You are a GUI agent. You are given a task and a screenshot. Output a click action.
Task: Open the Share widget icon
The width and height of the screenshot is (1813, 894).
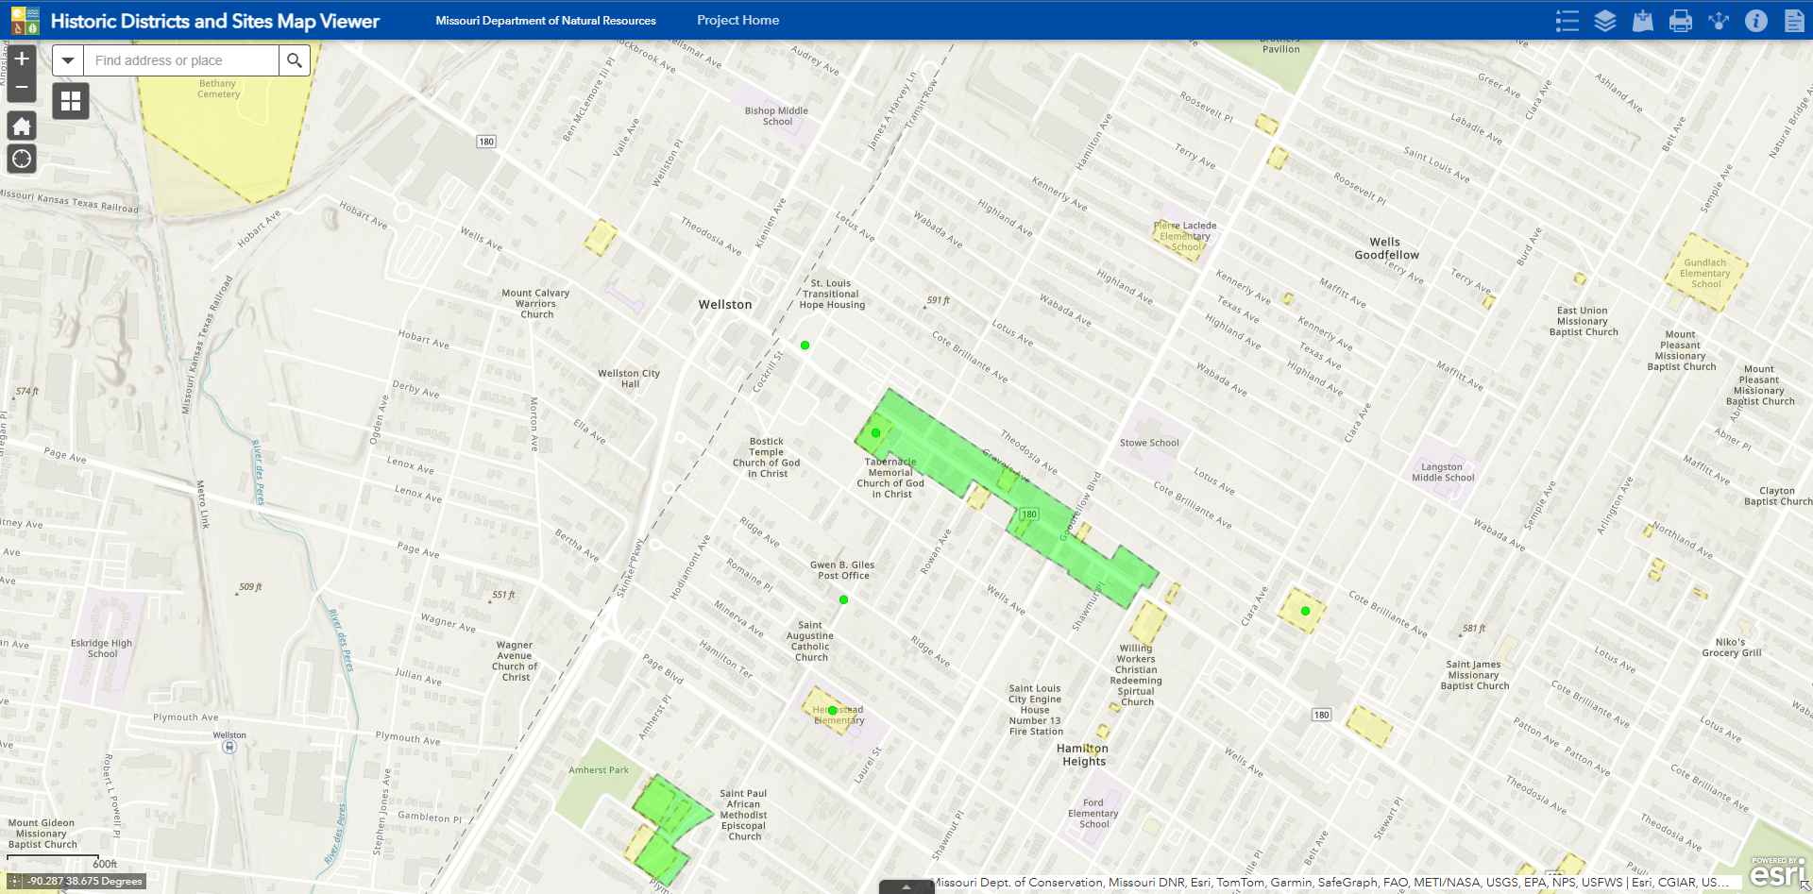click(1719, 21)
